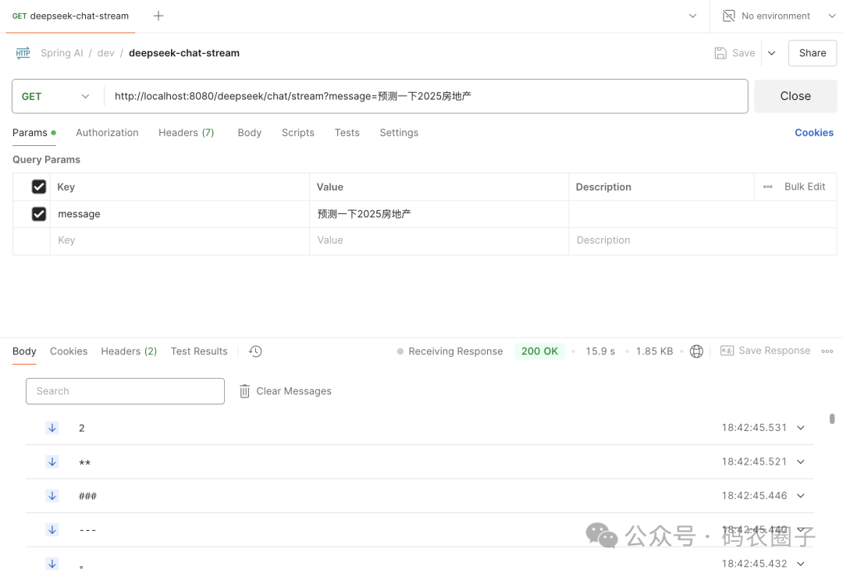Select the response Body tab
The width and height of the screenshot is (843, 570).
[x=24, y=351]
